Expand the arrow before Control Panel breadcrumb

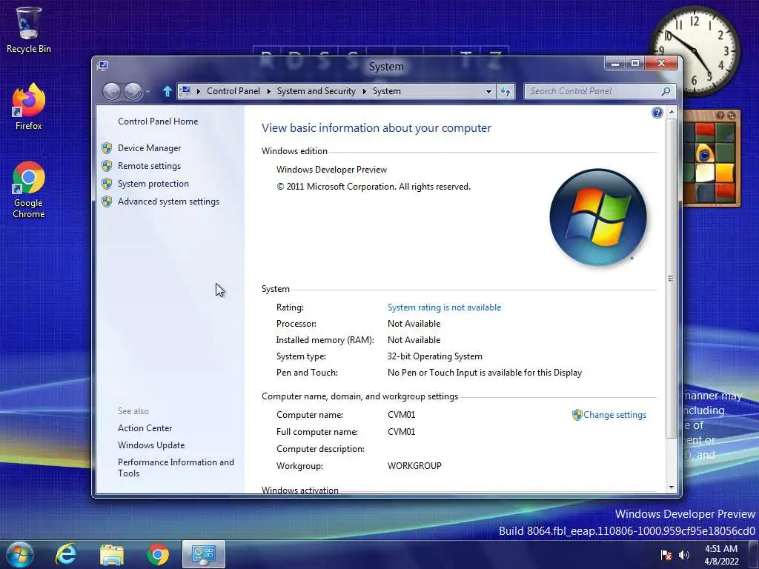tap(199, 91)
